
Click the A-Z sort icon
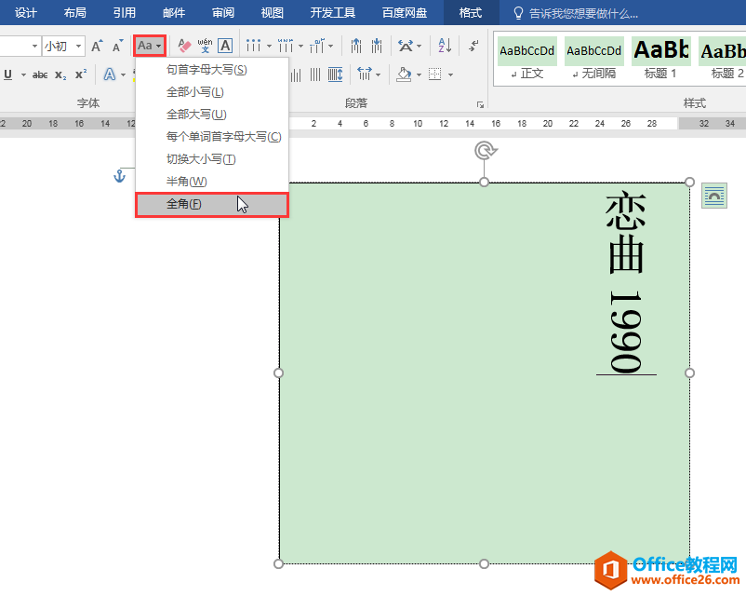(x=445, y=47)
